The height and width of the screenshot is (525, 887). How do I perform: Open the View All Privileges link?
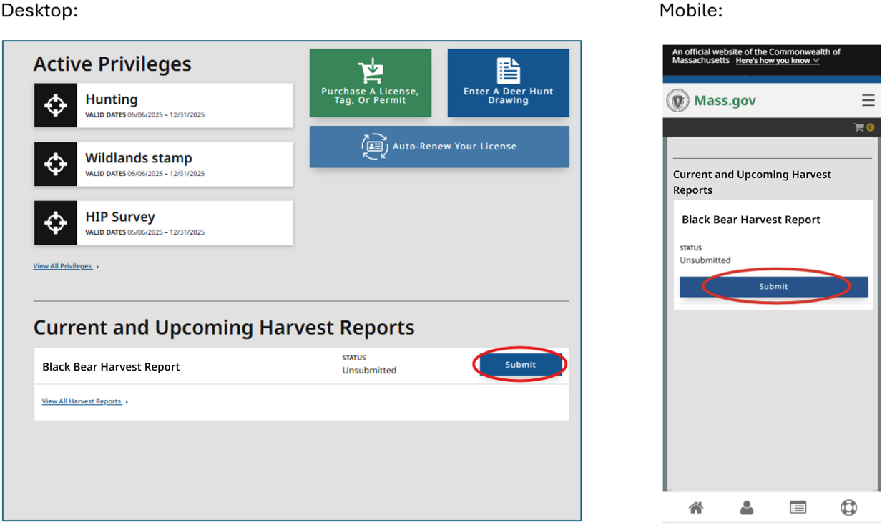pyautogui.click(x=63, y=266)
